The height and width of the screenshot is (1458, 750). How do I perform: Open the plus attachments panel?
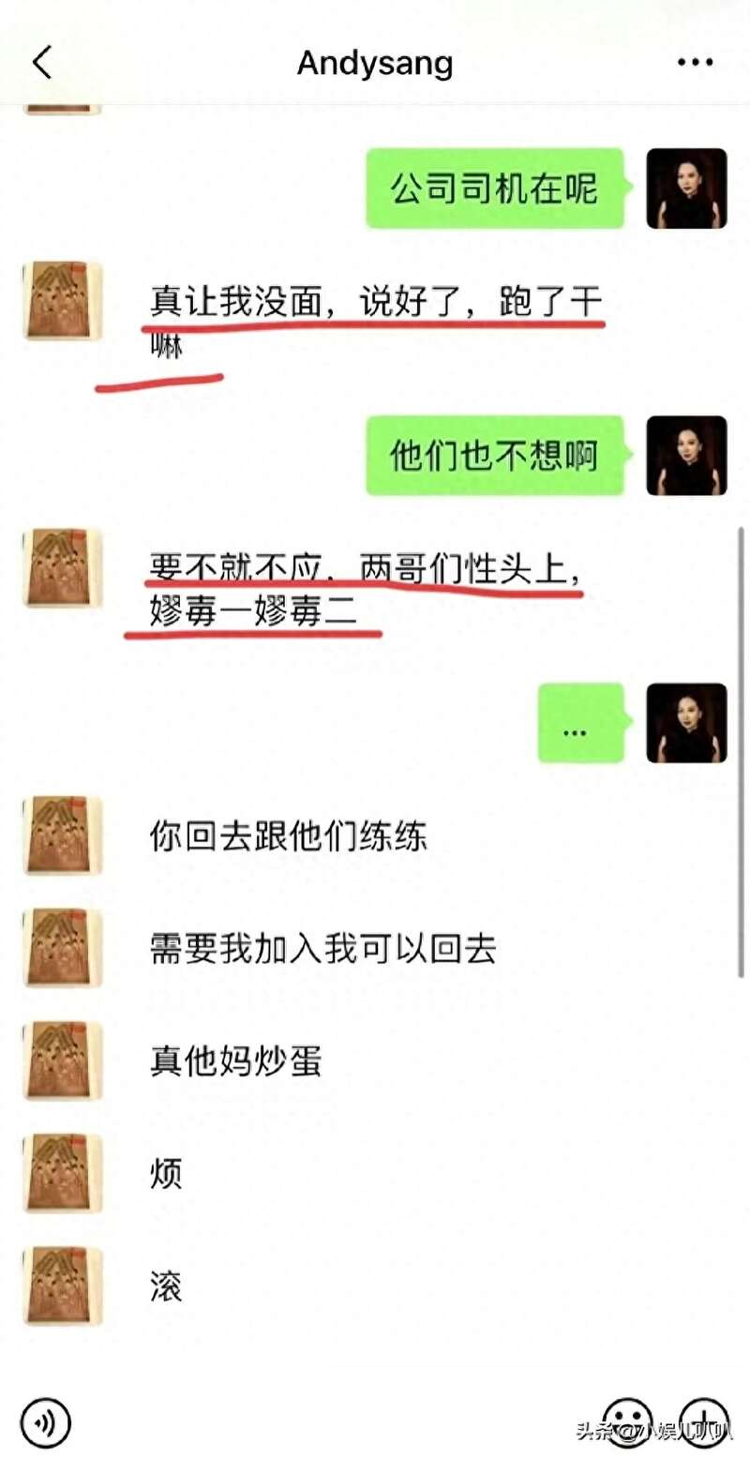click(705, 1421)
